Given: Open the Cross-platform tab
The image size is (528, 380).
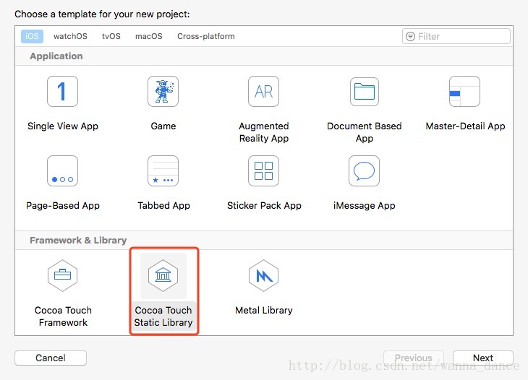Looking at the screenshot, I should click(x=206, y=36).
